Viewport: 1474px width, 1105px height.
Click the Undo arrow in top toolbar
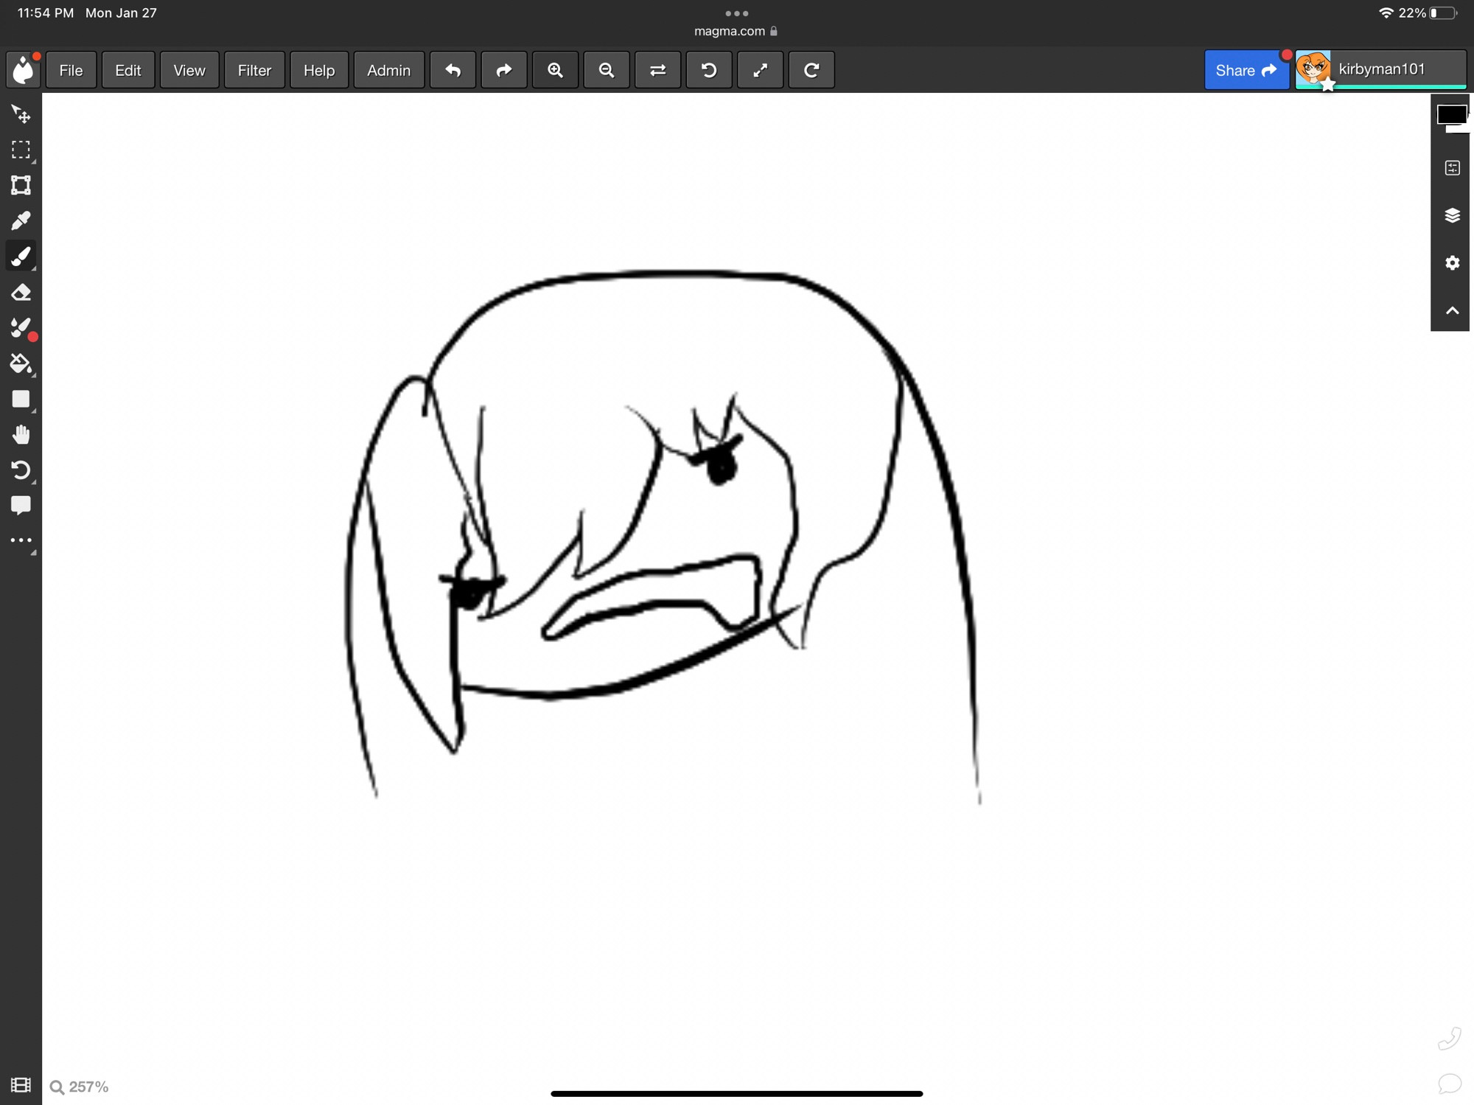pyautogui.click(x=453, y=70)
